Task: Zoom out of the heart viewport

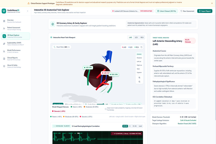Action: [139, 82]
